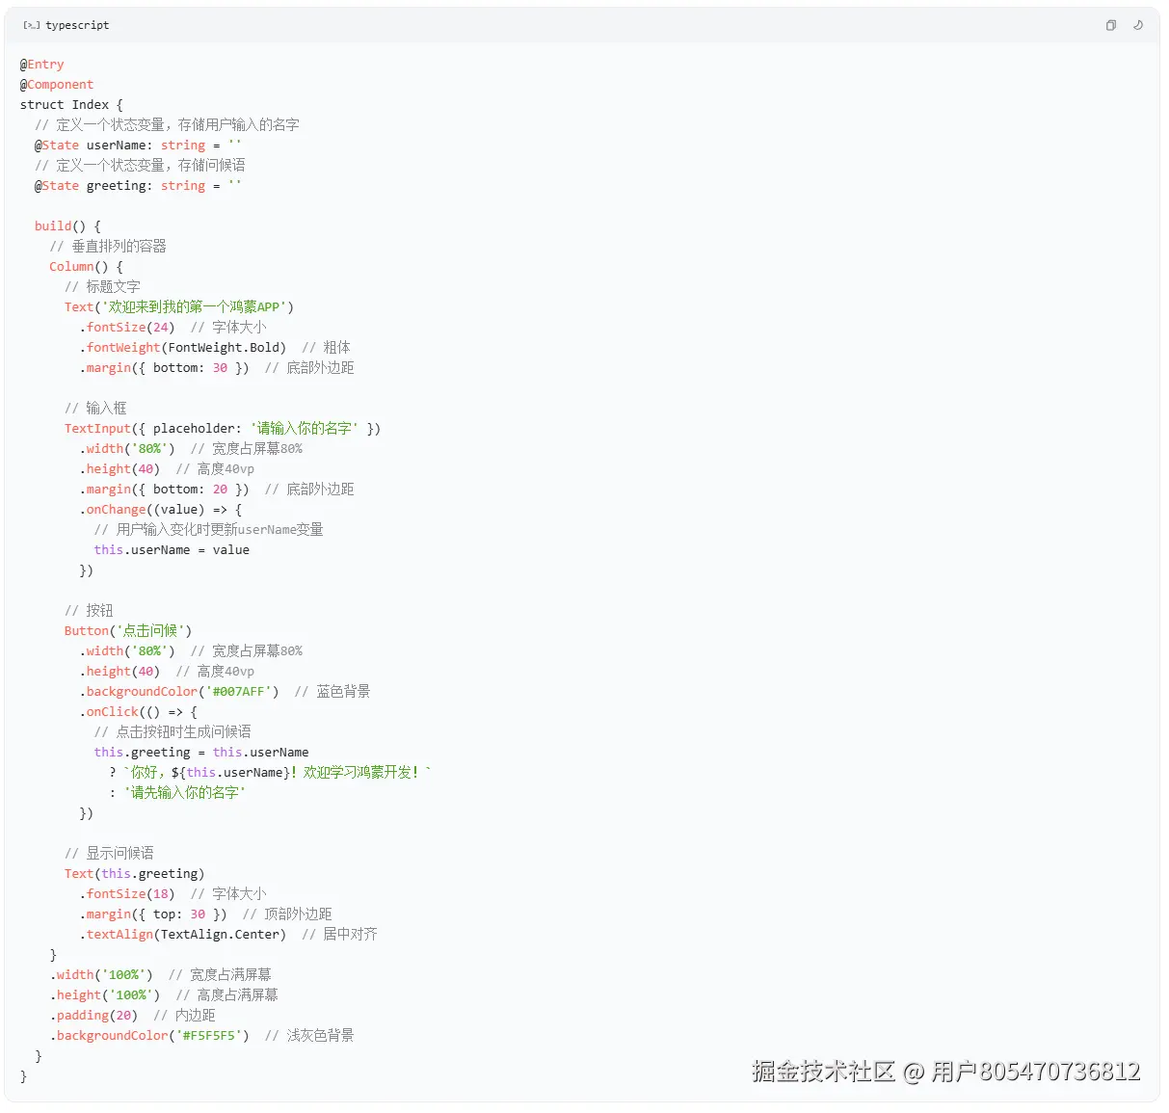Click the comment '// 按钮'
Viewport: 1169px width, 1113px height.
click(x=89, y=611)
